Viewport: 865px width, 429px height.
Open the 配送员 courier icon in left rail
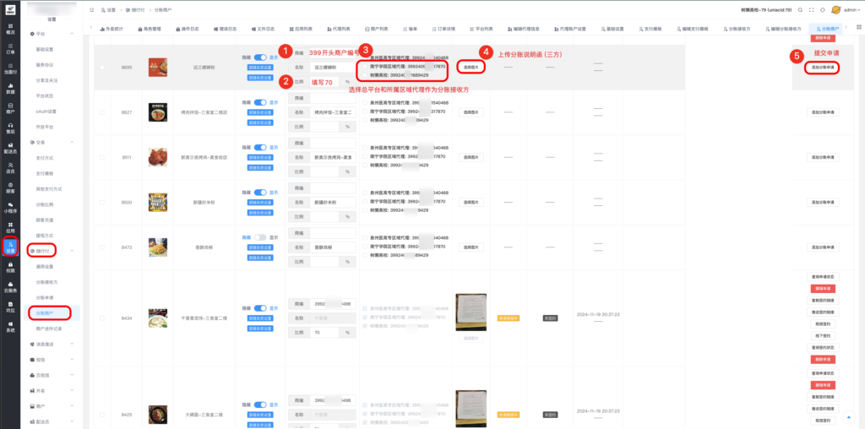10,148
